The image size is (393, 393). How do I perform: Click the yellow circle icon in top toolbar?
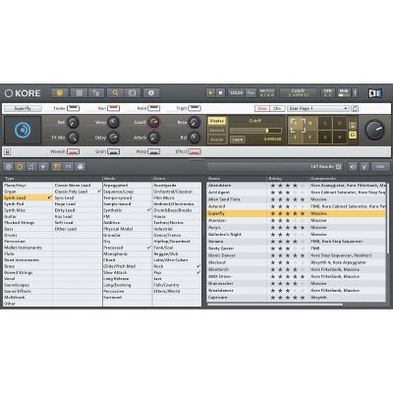click(x=60, y=93)
